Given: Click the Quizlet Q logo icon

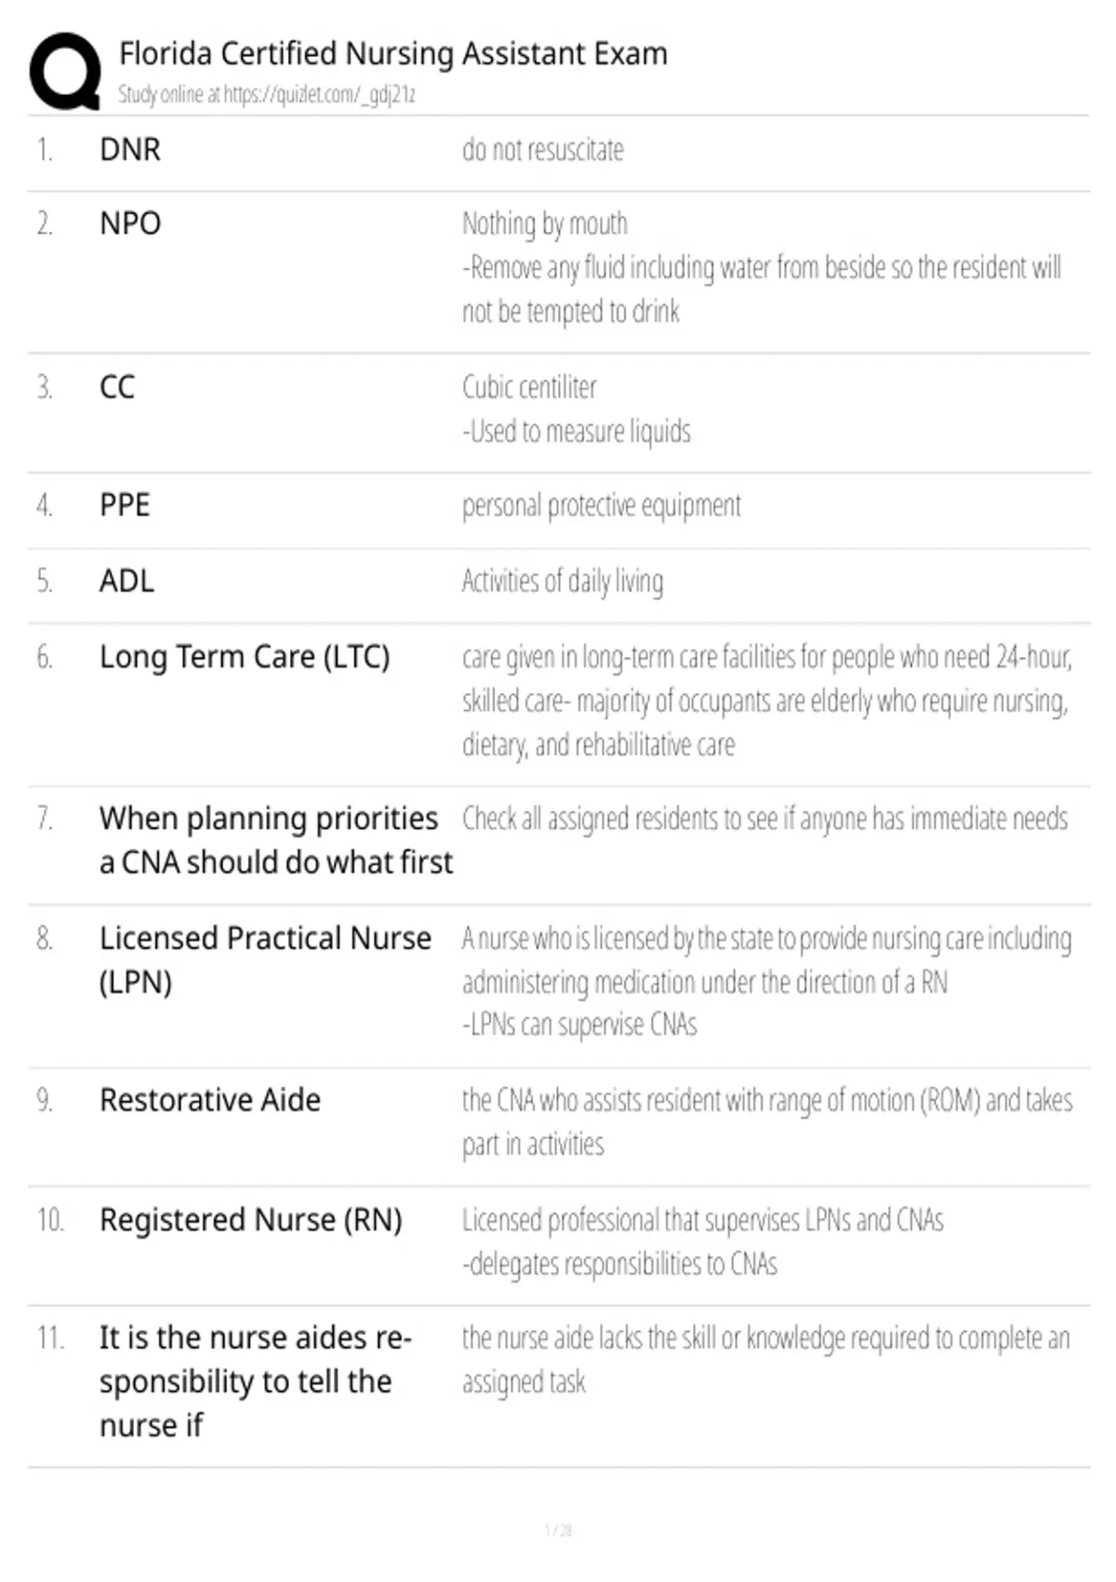Looking at the screenshot, I should tap(65, 72).
